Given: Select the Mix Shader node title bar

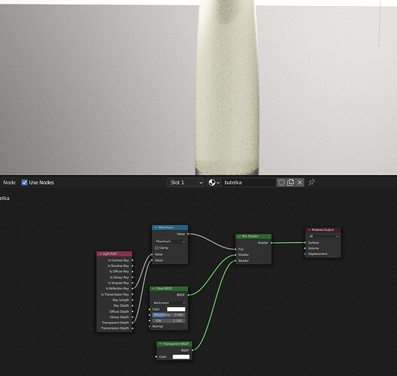Looking at the screenshot, I should pos(253,236).
